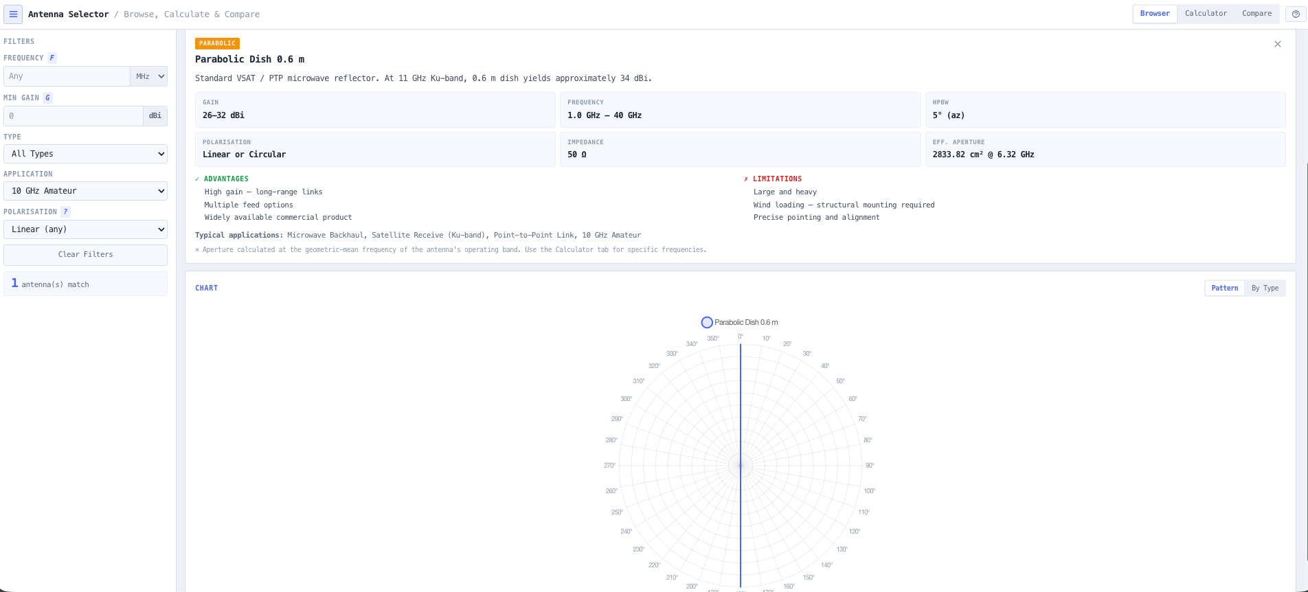Close the Parabolic Dish detail panel

pyautogui.click(x=1278, y=44)
